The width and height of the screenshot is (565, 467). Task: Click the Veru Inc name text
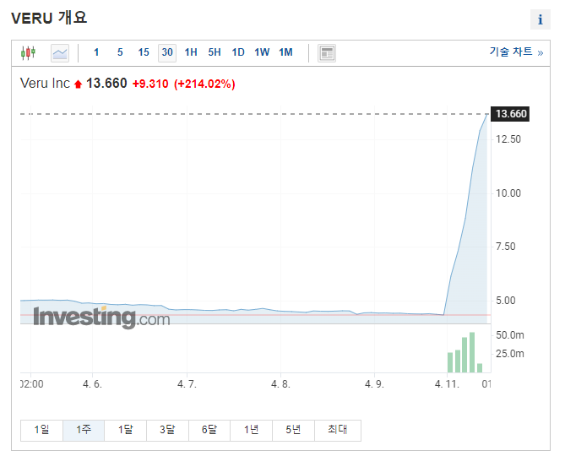point(45,84)
